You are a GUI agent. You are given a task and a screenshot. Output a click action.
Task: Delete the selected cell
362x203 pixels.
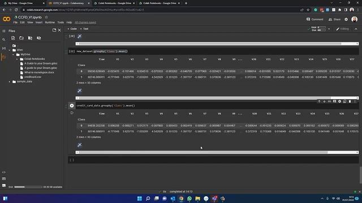point(350,101)
